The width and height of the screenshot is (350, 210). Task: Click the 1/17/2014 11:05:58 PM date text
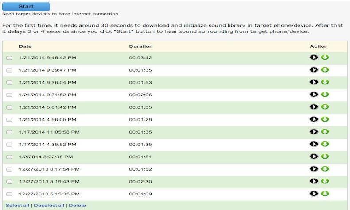(x=49, y=132)
